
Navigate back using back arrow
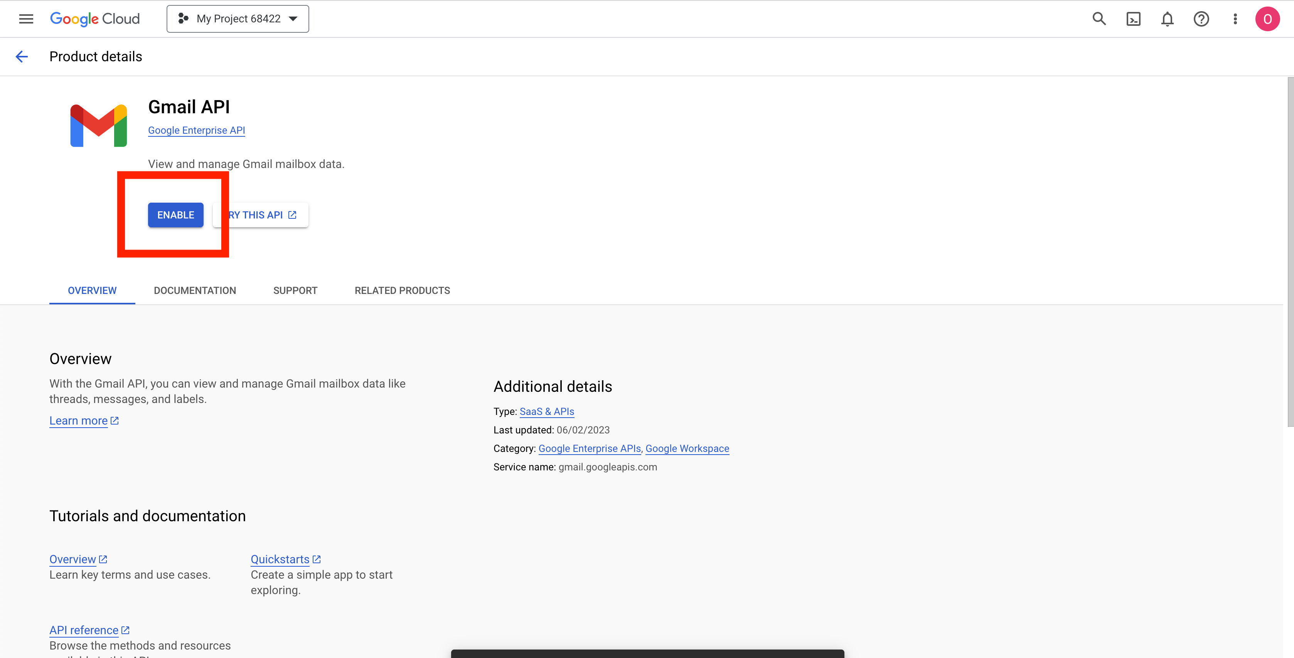21,56
